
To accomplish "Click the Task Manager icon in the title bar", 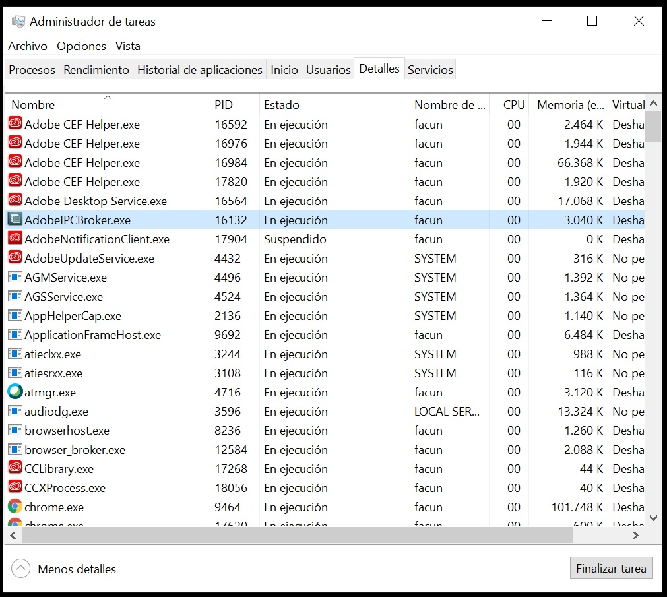I will pos(18,20).
